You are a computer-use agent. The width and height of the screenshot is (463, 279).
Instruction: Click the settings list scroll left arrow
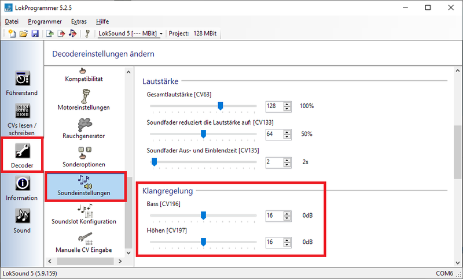50,261
